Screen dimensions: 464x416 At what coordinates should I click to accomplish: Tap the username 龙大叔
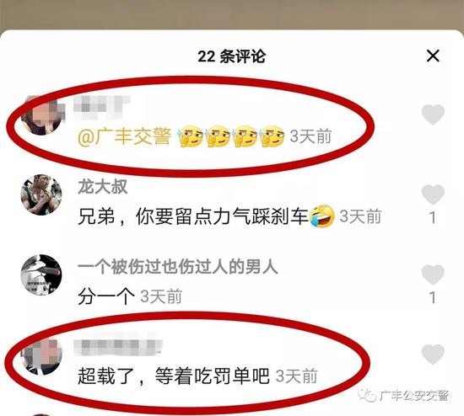(102, 187)
